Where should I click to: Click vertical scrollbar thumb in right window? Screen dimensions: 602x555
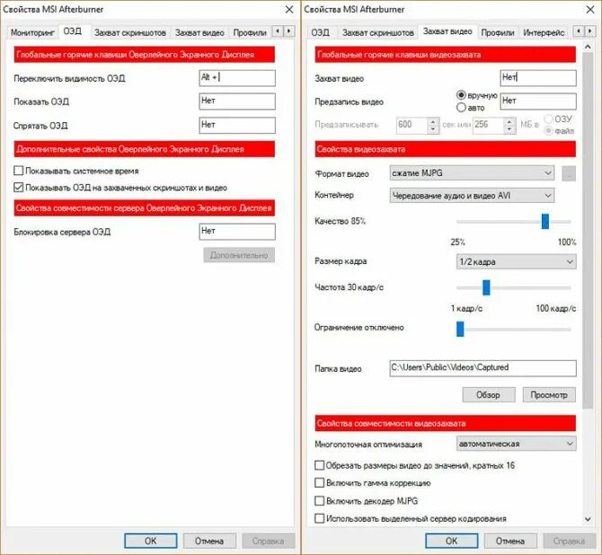tap(588, 230)
